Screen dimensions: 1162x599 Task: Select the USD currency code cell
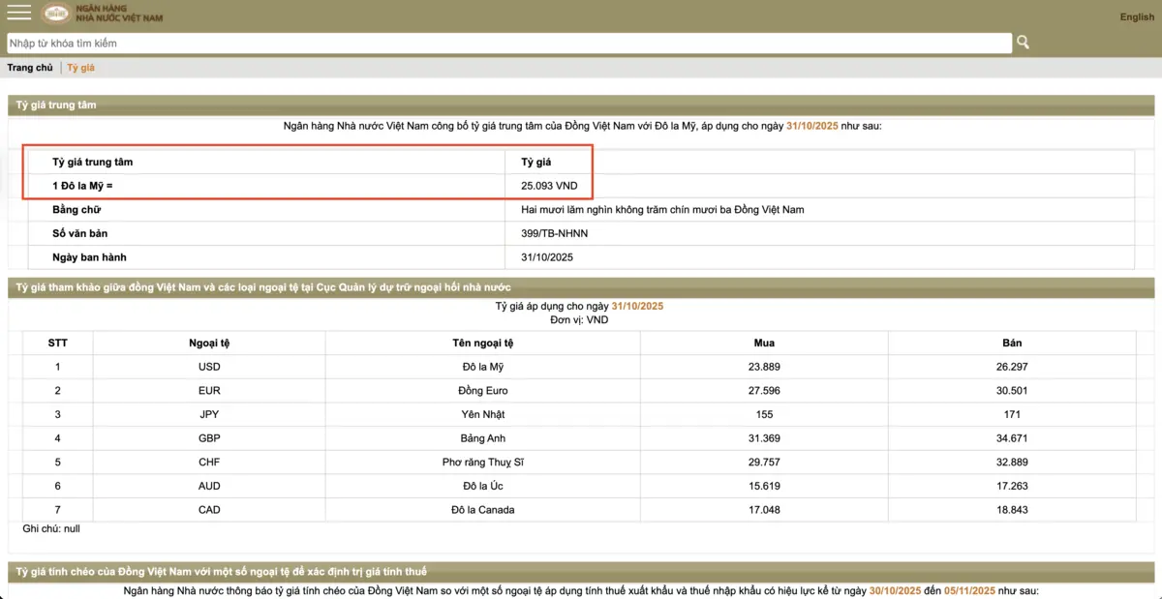pyautogui.click(x=209, y=367)
